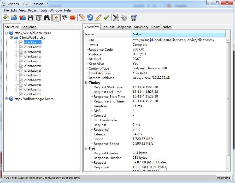
Task: Click the Recording status button
Action: pyautogui.click(x=224, y=178)
